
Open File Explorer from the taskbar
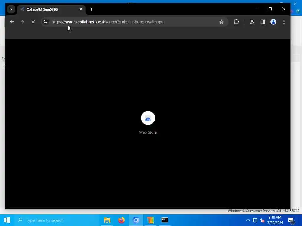(x=107, y=220)
